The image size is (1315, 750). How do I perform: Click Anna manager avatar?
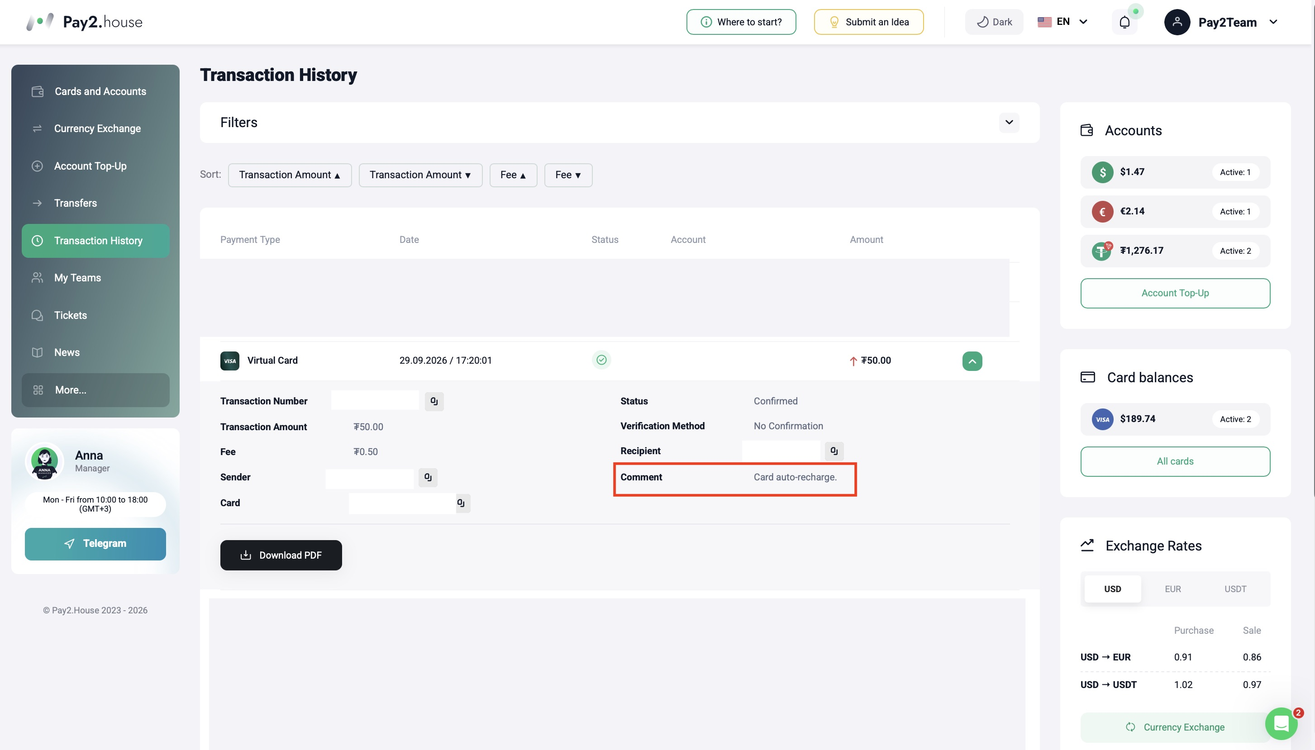tap(44, 461)
